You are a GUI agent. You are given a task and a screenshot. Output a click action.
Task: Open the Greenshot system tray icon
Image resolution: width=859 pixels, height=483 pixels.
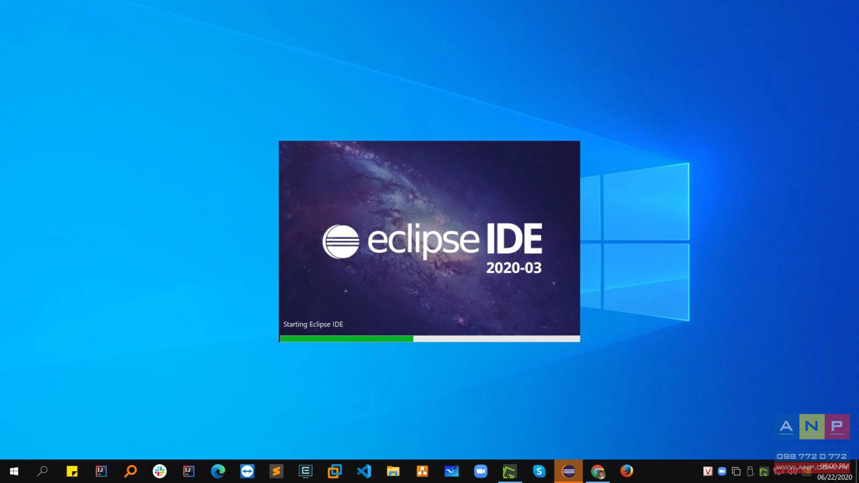click(764, 472)
